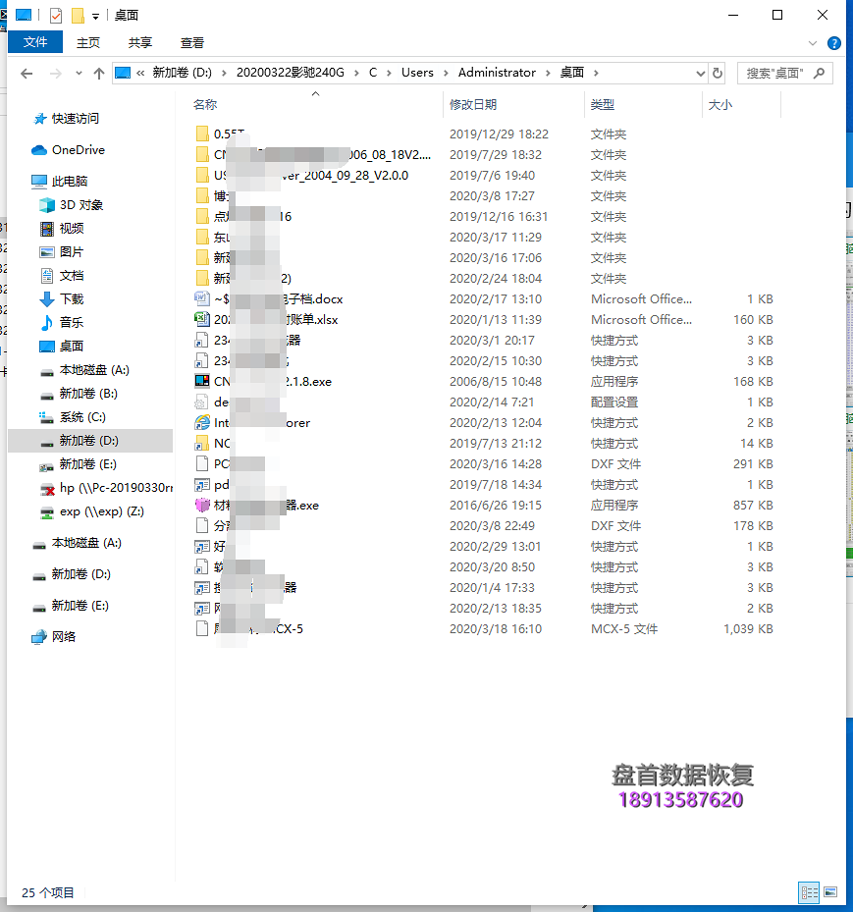Open 桌面 under 此电脑 in sidebar

point(71,347)
